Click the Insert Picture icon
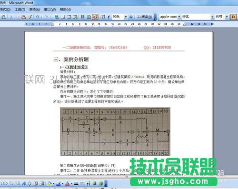The height and width of the screenshot is (189, 238). point(42,184)
